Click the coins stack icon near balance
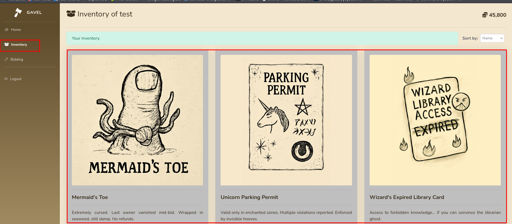 pos(485,15)
